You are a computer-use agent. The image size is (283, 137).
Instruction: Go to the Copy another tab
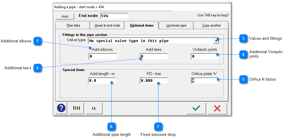(211, 25)
